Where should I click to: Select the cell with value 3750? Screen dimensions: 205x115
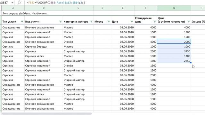pyautogui.click(x=174, y=51)
